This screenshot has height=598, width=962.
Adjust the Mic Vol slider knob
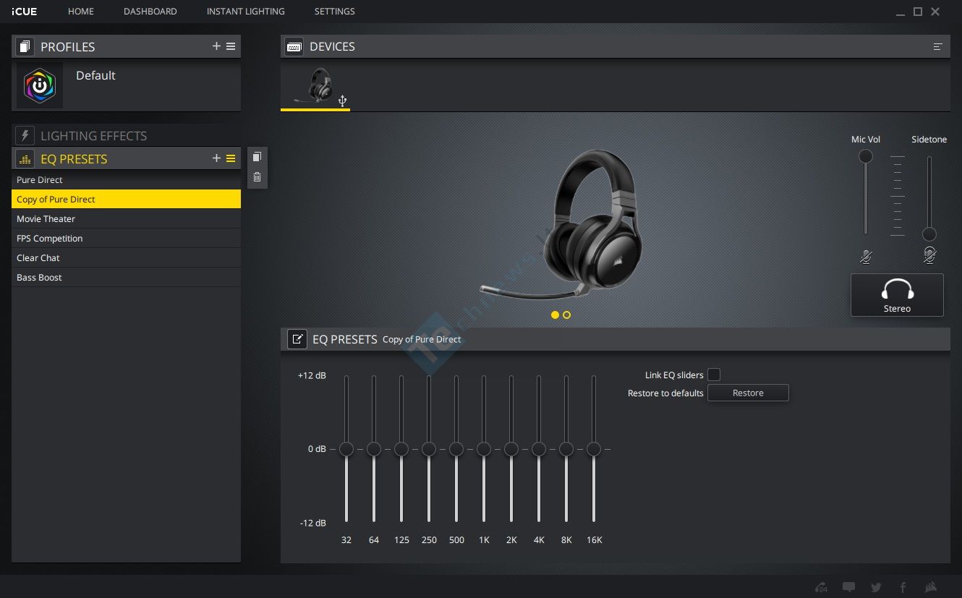[x=865, y=157]
